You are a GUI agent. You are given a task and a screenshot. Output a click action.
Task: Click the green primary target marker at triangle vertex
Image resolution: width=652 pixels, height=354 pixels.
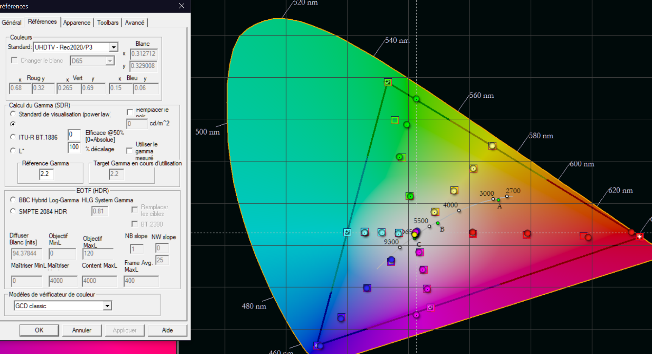[x=388, y=82]
